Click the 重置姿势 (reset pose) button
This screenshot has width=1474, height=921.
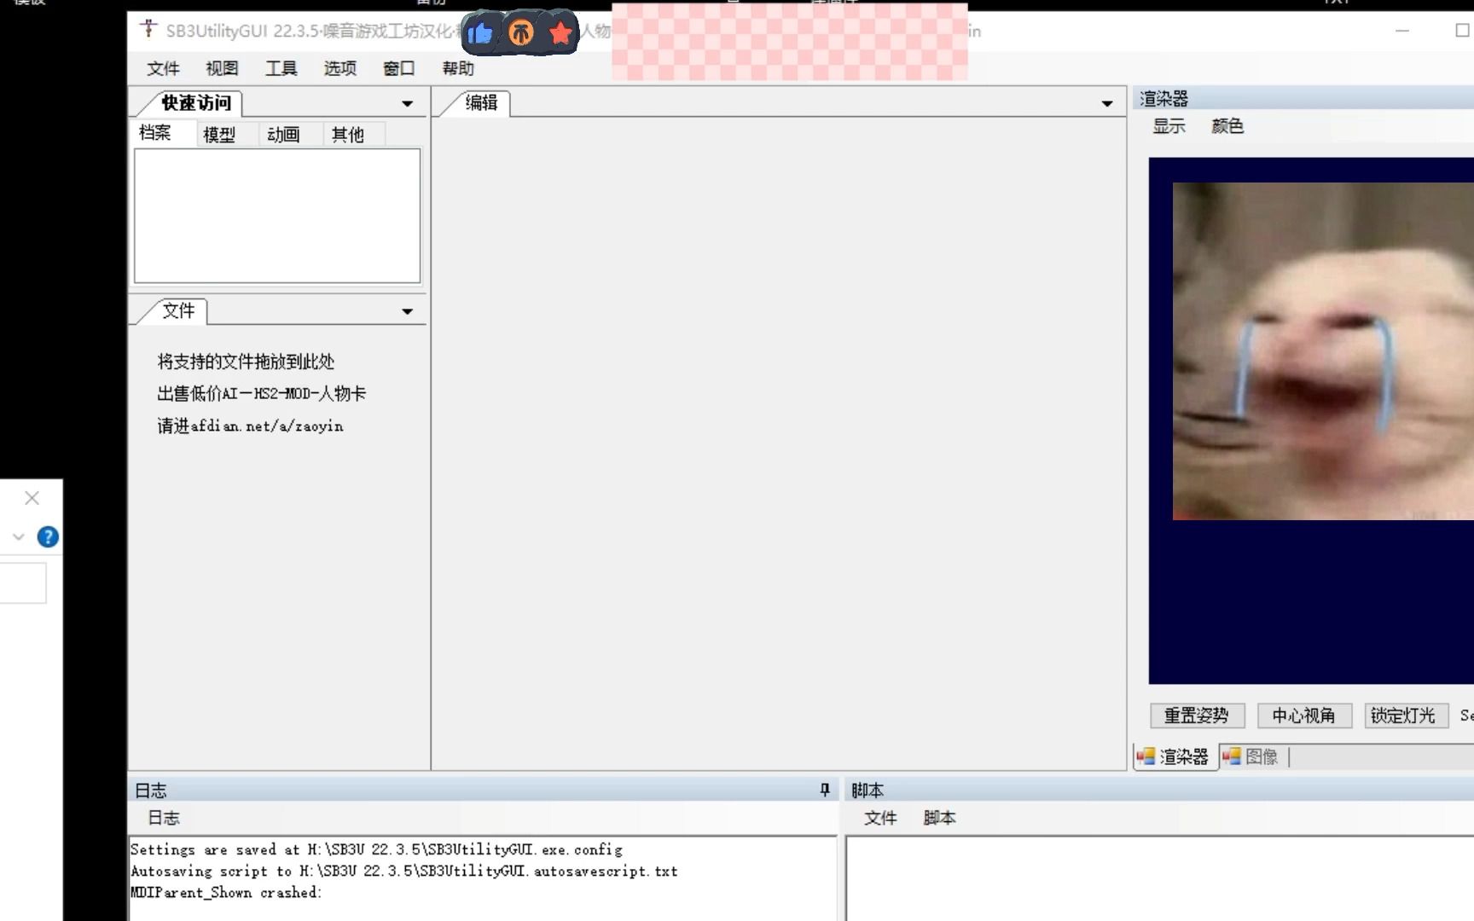coord(1197,715)
